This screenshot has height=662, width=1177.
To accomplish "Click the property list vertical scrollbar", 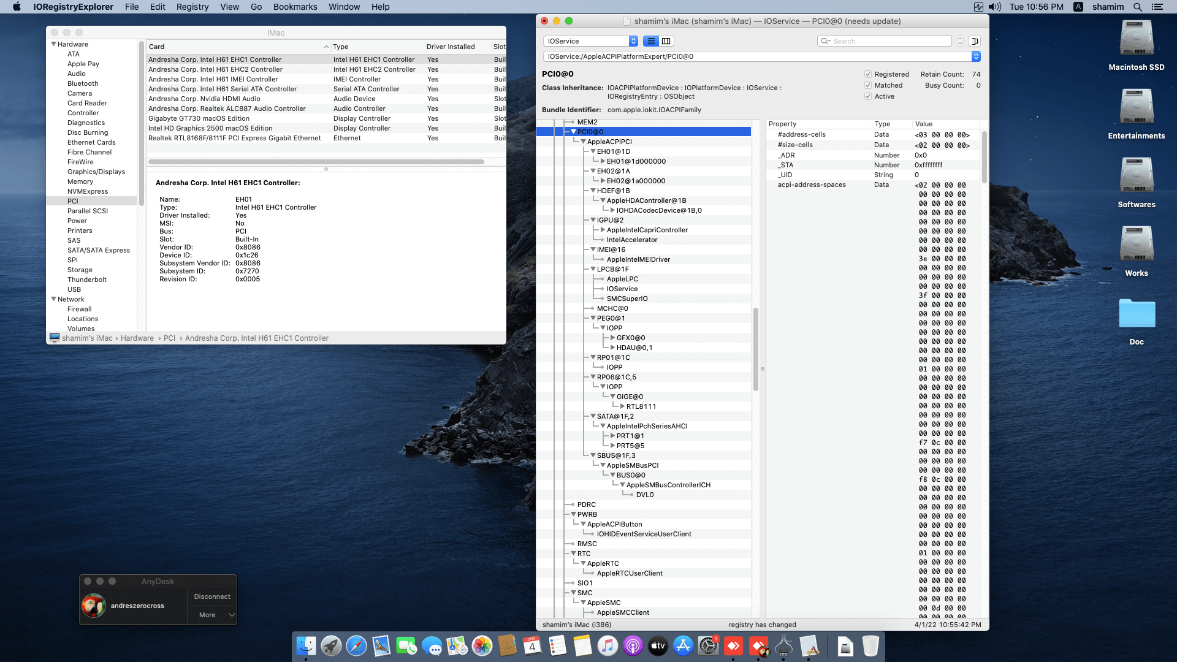I will [x=985, y=156].
